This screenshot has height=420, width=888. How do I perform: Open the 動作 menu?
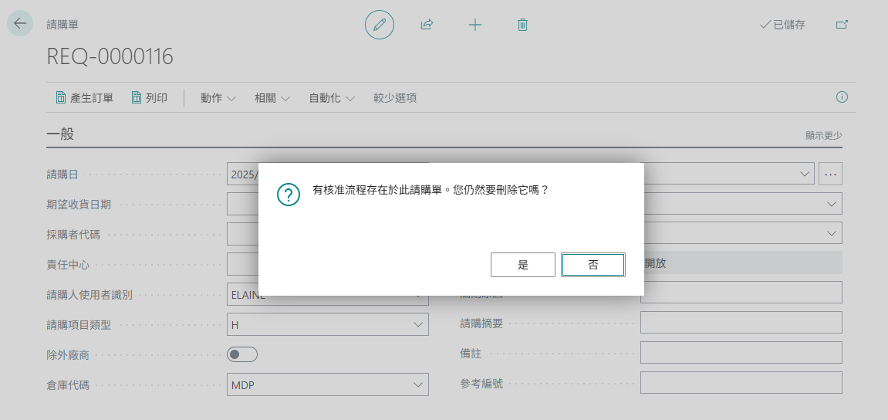tap(218, 97)
